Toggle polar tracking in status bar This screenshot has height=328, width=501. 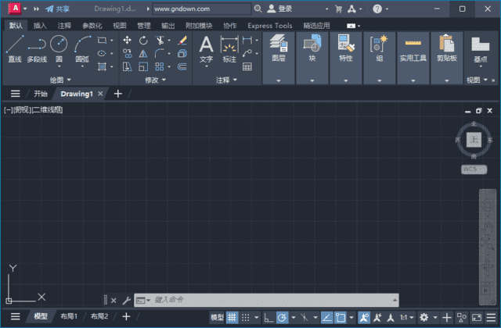click(x=283, y=318)
